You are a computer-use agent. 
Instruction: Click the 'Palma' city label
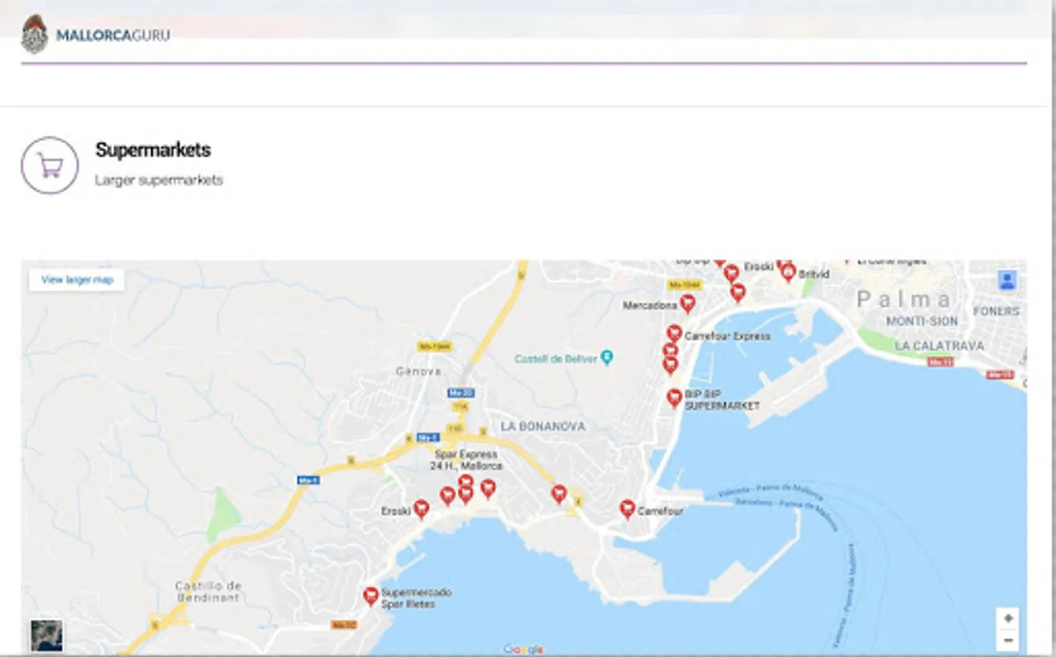tap(903, 299)
